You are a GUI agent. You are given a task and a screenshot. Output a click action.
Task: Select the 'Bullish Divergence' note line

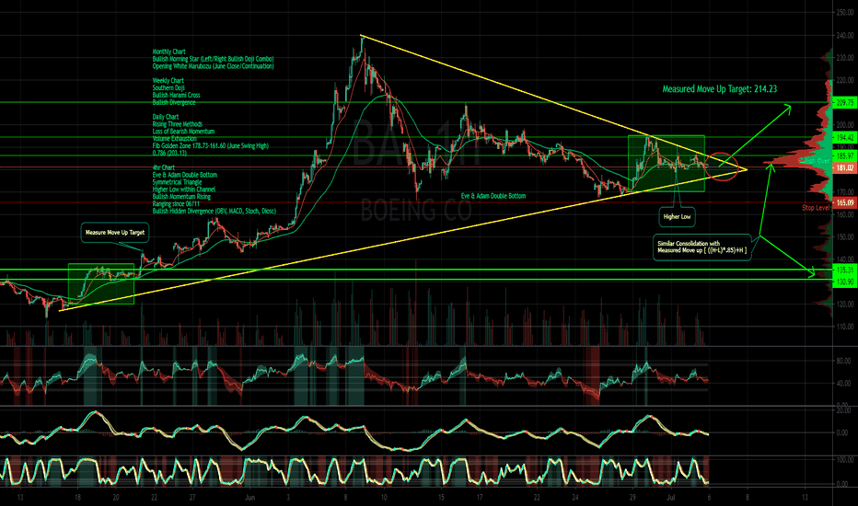[174, 102]
